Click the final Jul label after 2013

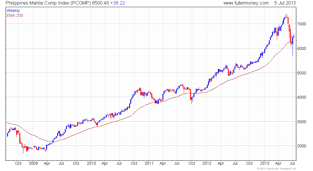pyautogui.click(x=293, y=163)
